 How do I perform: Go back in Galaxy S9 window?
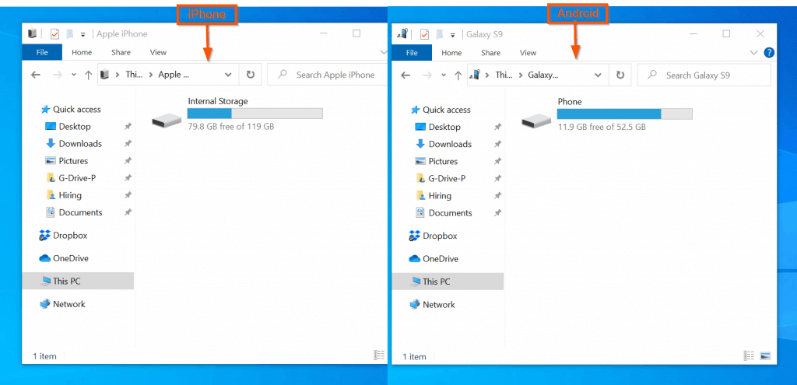(405, 75)
